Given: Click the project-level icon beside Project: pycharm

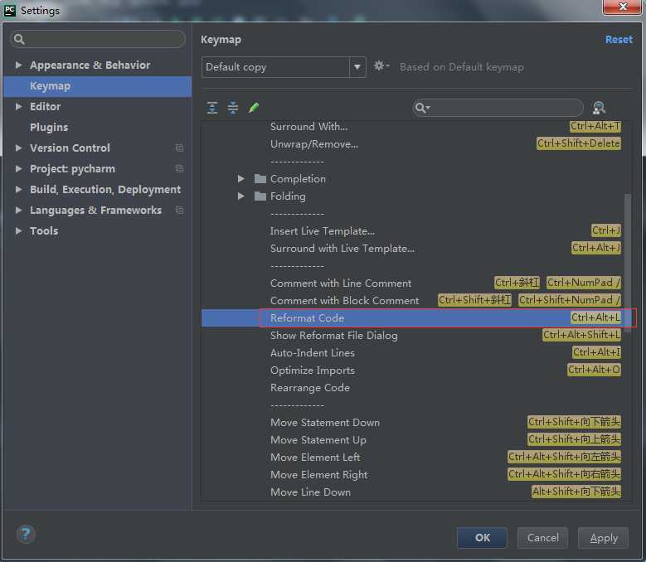Looking at the screenshot, I should click(179, 168).
